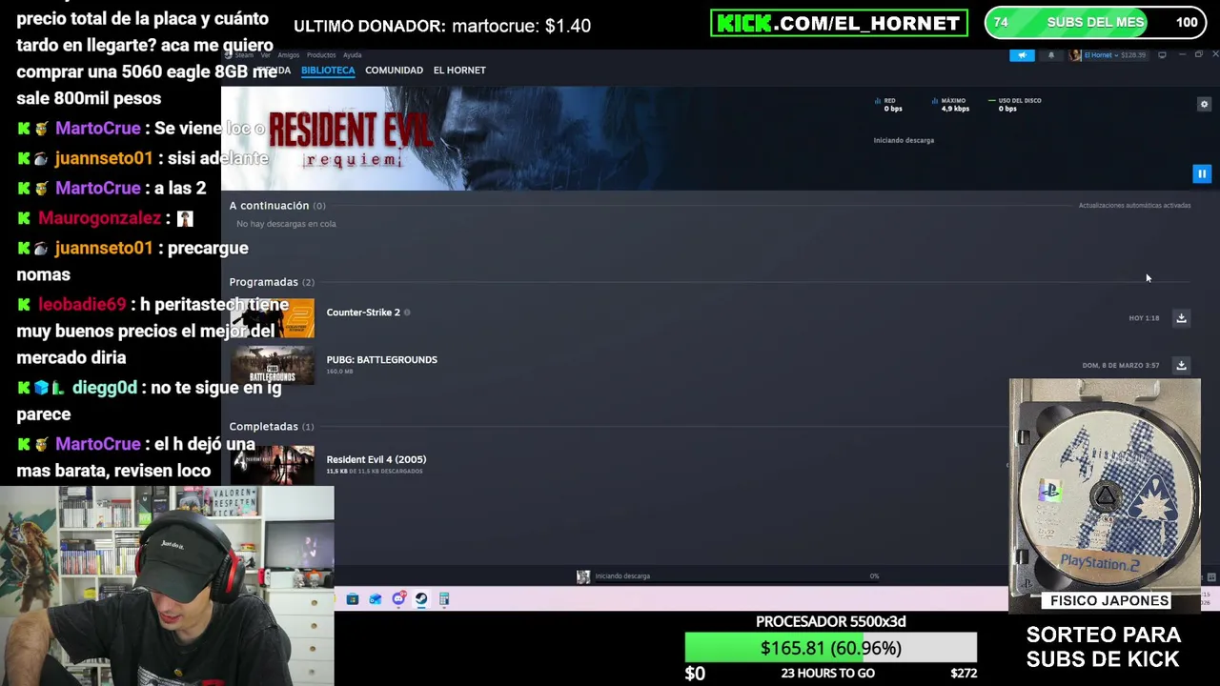This screenshot has height=686, width=1220.
Task: Click 'No hay descargas en cola' text
Action: [x=286, y=224]
